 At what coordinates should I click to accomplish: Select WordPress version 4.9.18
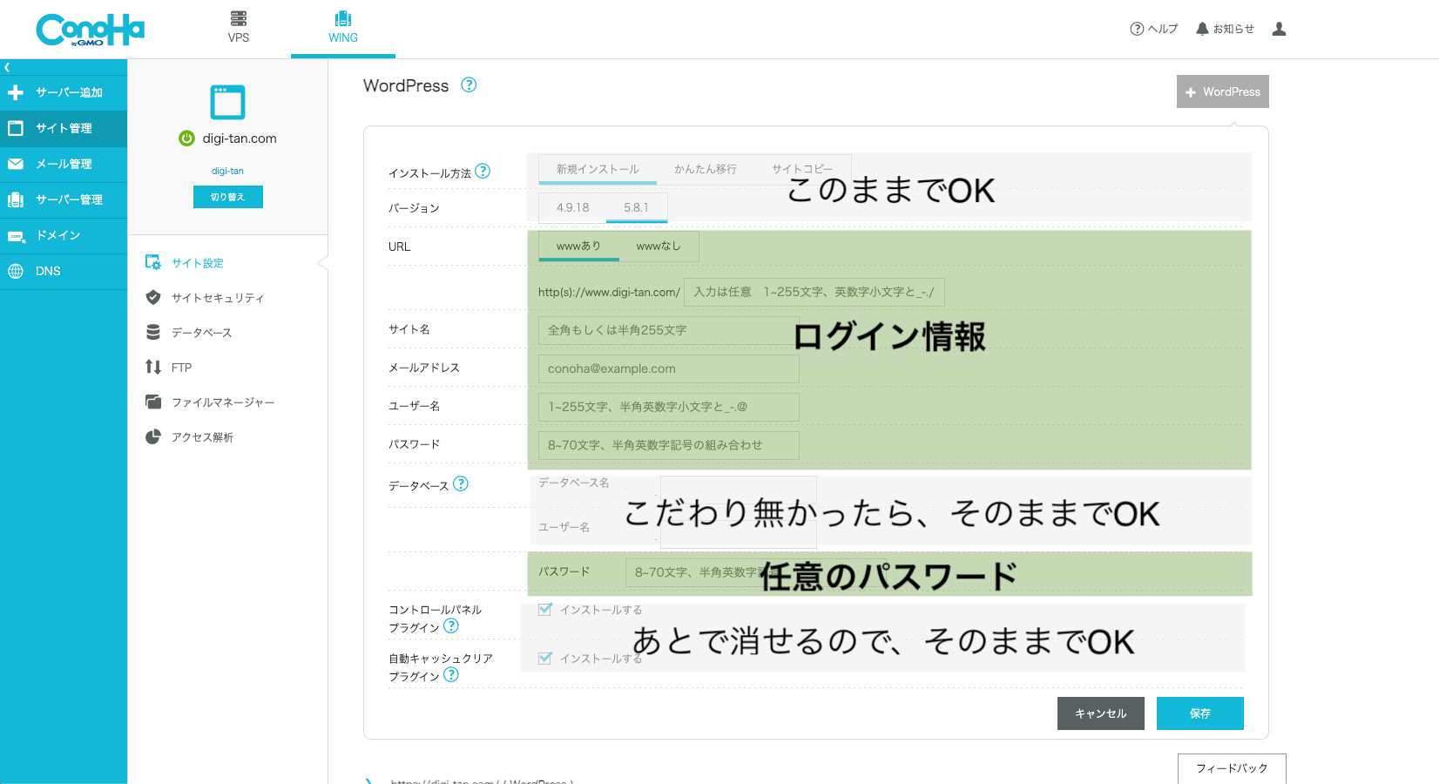click(x=572, y=207)
